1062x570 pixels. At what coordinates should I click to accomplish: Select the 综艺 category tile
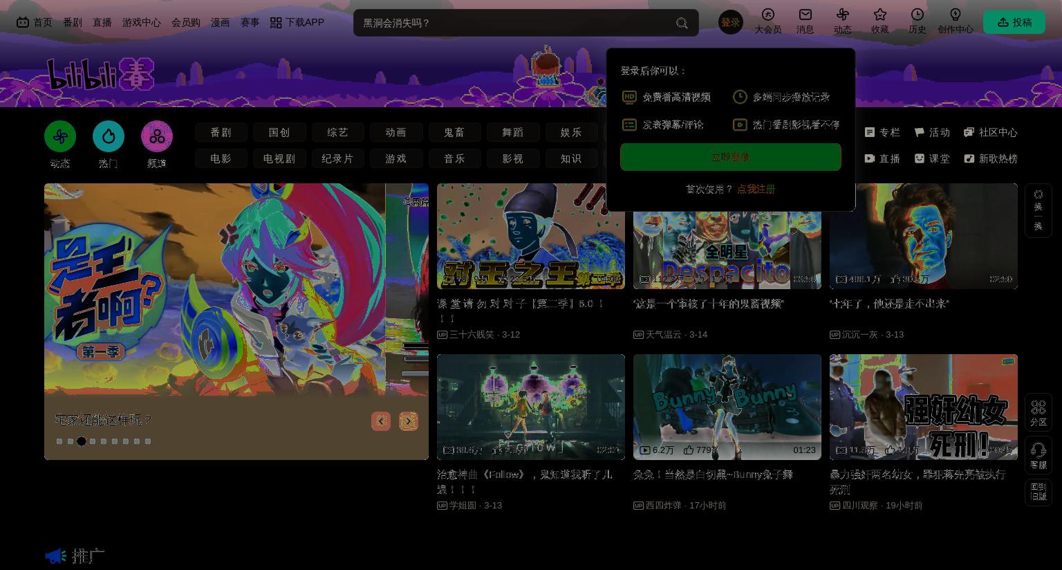coord(337,132)
